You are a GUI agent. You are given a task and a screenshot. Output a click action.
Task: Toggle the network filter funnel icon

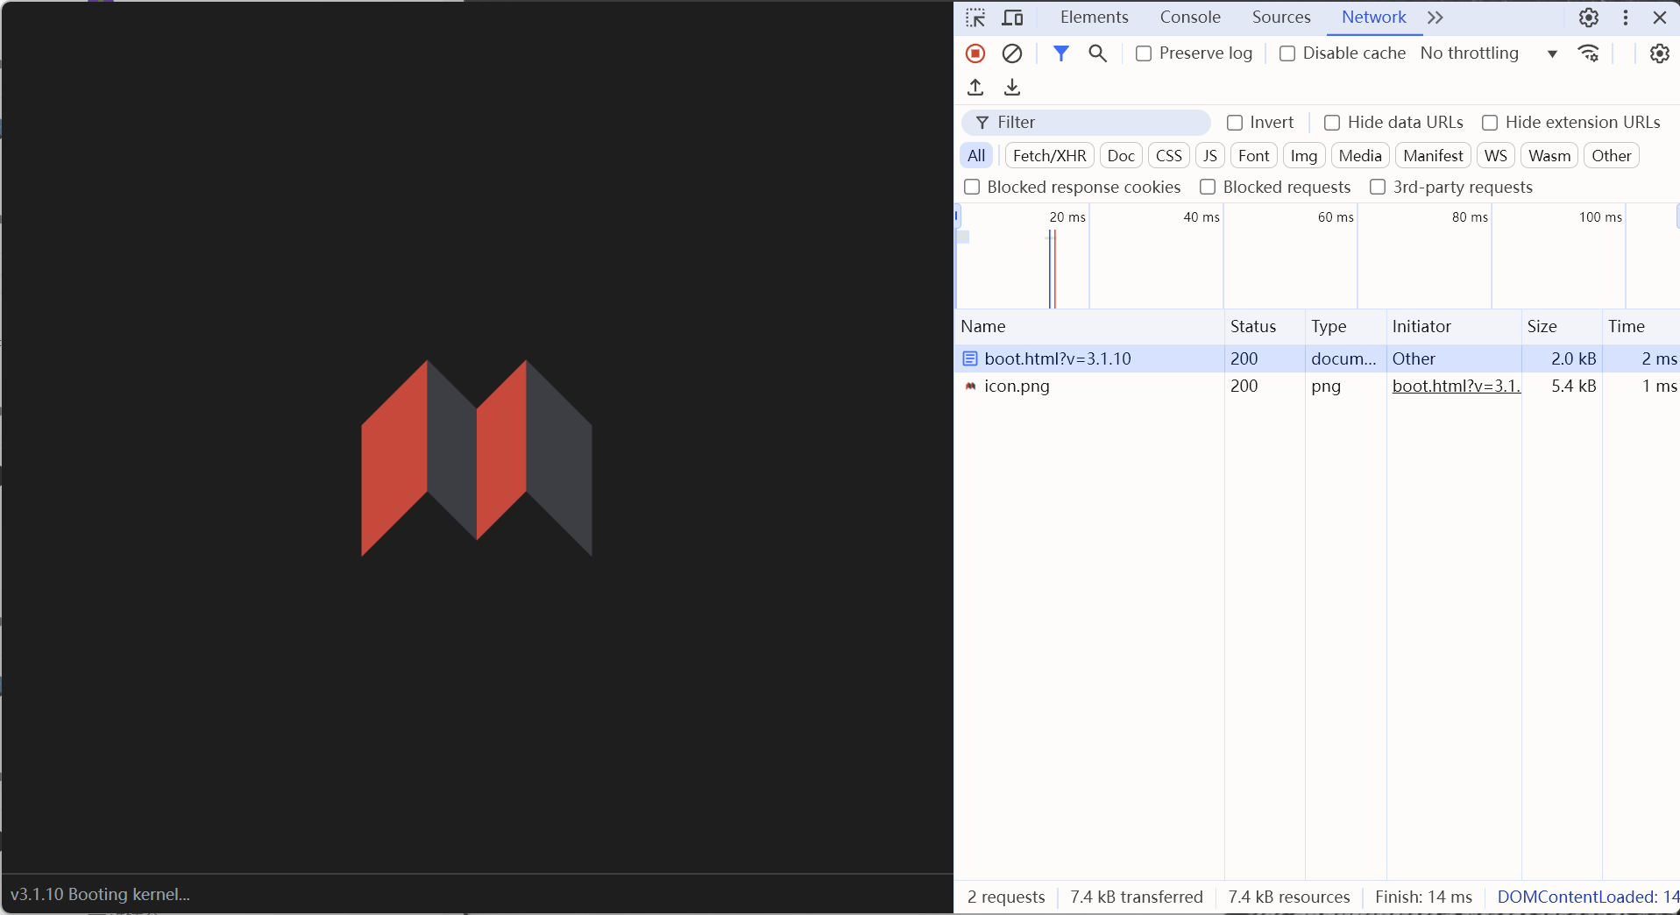(1060, 53)
